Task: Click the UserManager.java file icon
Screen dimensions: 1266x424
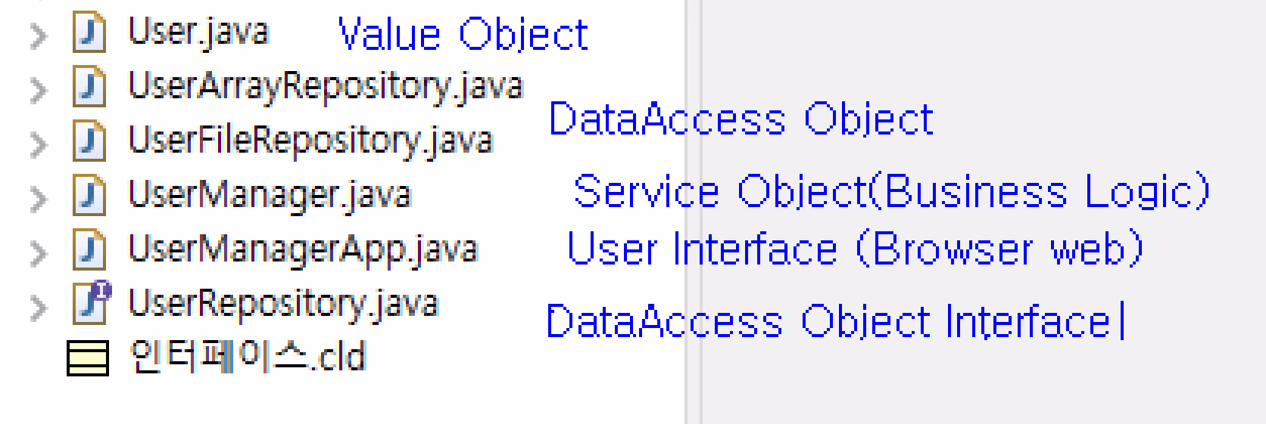Action: pos(89,197)
